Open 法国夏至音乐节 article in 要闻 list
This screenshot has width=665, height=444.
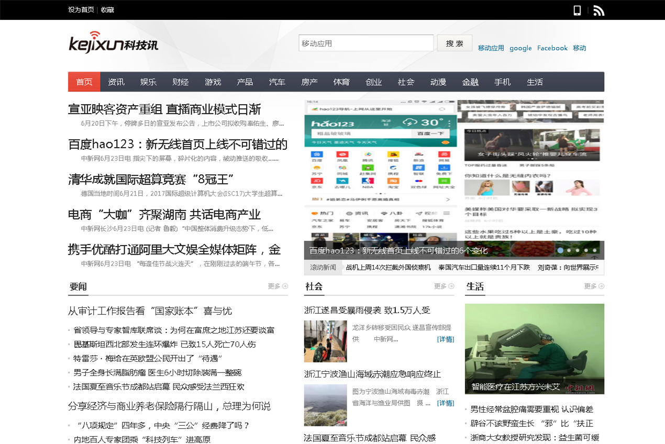click(x=159, y=387)
